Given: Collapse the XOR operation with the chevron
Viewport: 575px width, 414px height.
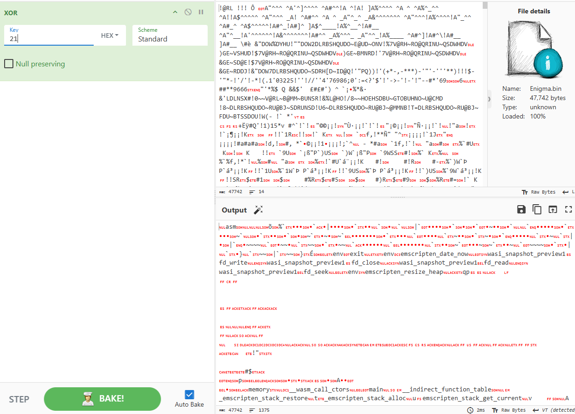Looking at the screenshot, I should coord(175,12).
